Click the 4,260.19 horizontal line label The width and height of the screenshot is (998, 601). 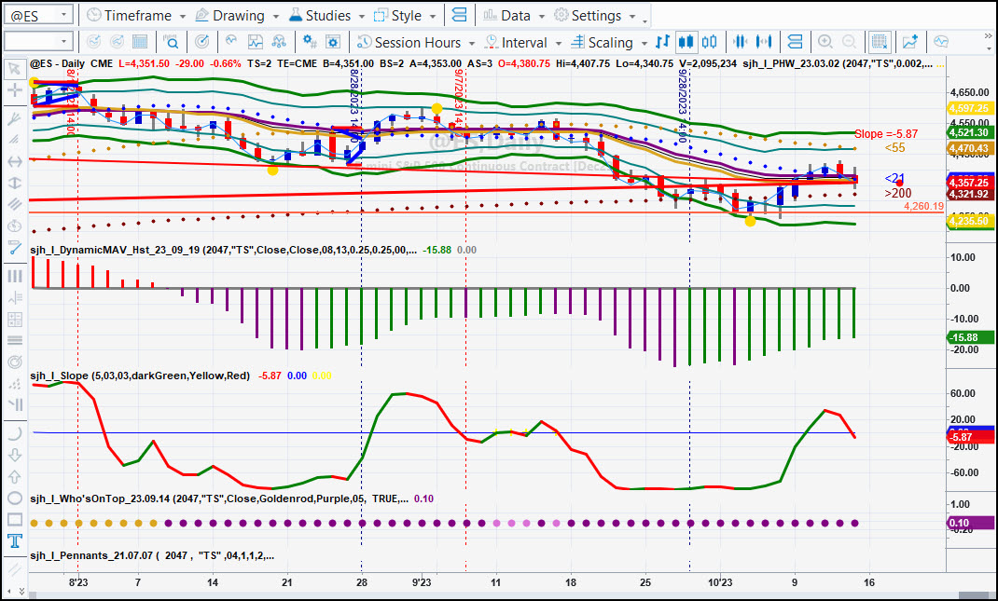coord(923,206)
